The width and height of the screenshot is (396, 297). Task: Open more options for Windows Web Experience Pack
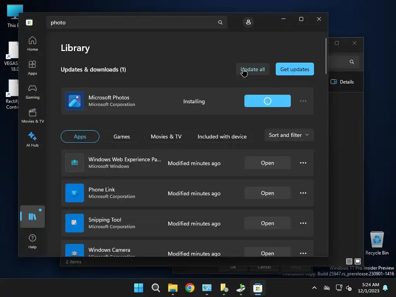pyautogui.click(x=303, y=163)
